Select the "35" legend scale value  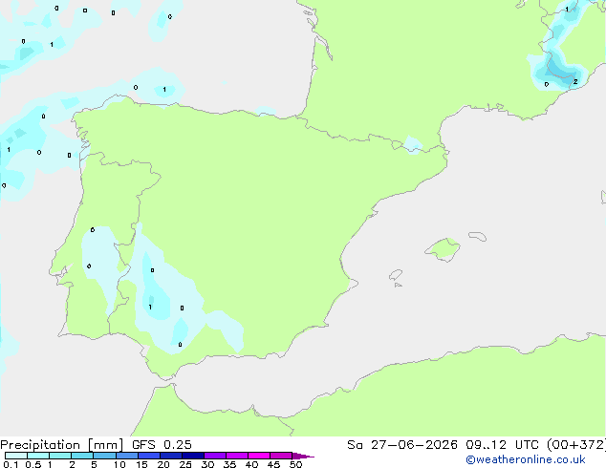pos(229,464)
